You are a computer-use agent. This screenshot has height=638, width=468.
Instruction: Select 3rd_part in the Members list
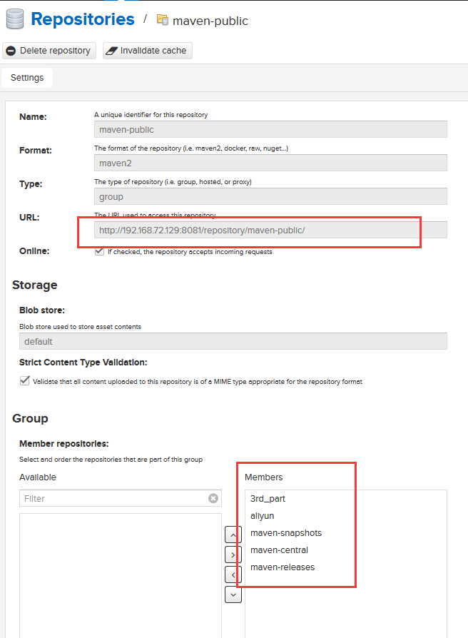[345, 498]
